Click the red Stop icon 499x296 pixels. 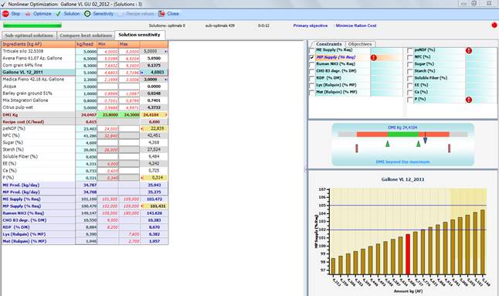tap(5, 14)
